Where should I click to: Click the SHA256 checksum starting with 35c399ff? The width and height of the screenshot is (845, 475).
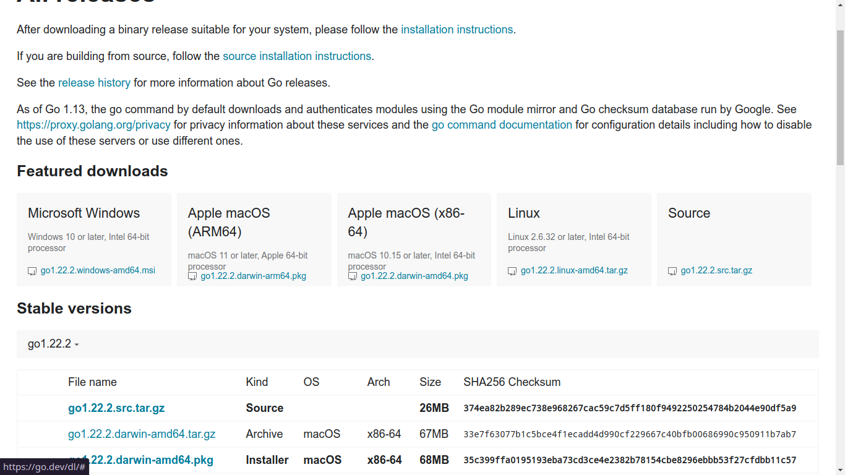tap(630, 460)
